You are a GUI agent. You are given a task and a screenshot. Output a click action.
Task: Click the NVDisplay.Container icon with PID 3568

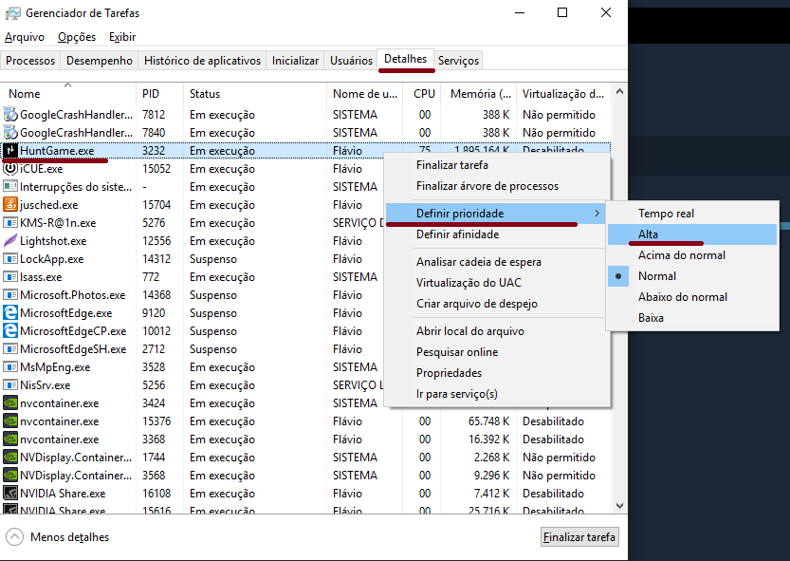10,476
